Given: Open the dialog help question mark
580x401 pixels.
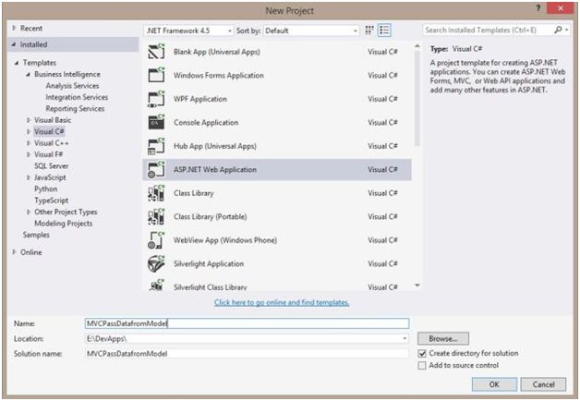Looking at the screenshot, I should point(538,7).
